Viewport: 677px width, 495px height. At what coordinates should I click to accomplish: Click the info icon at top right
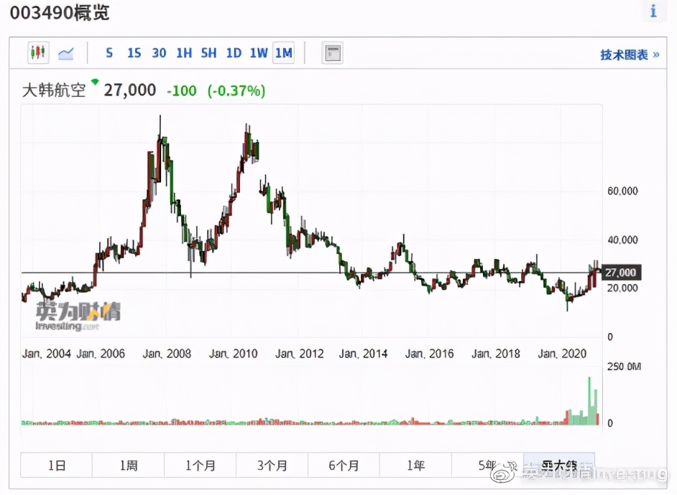coord(653,11)
